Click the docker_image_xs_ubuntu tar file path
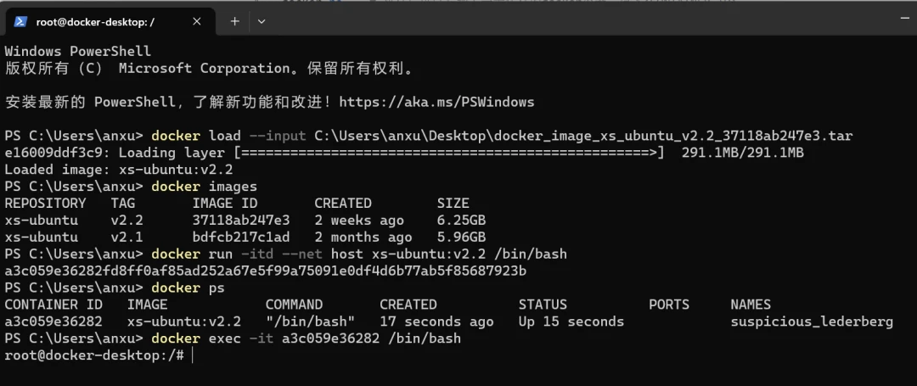 pyautogui.click(x=583, y=136)
